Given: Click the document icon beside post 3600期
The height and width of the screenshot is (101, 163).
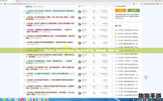Looking at the screenshot, I should click(24, 42).
